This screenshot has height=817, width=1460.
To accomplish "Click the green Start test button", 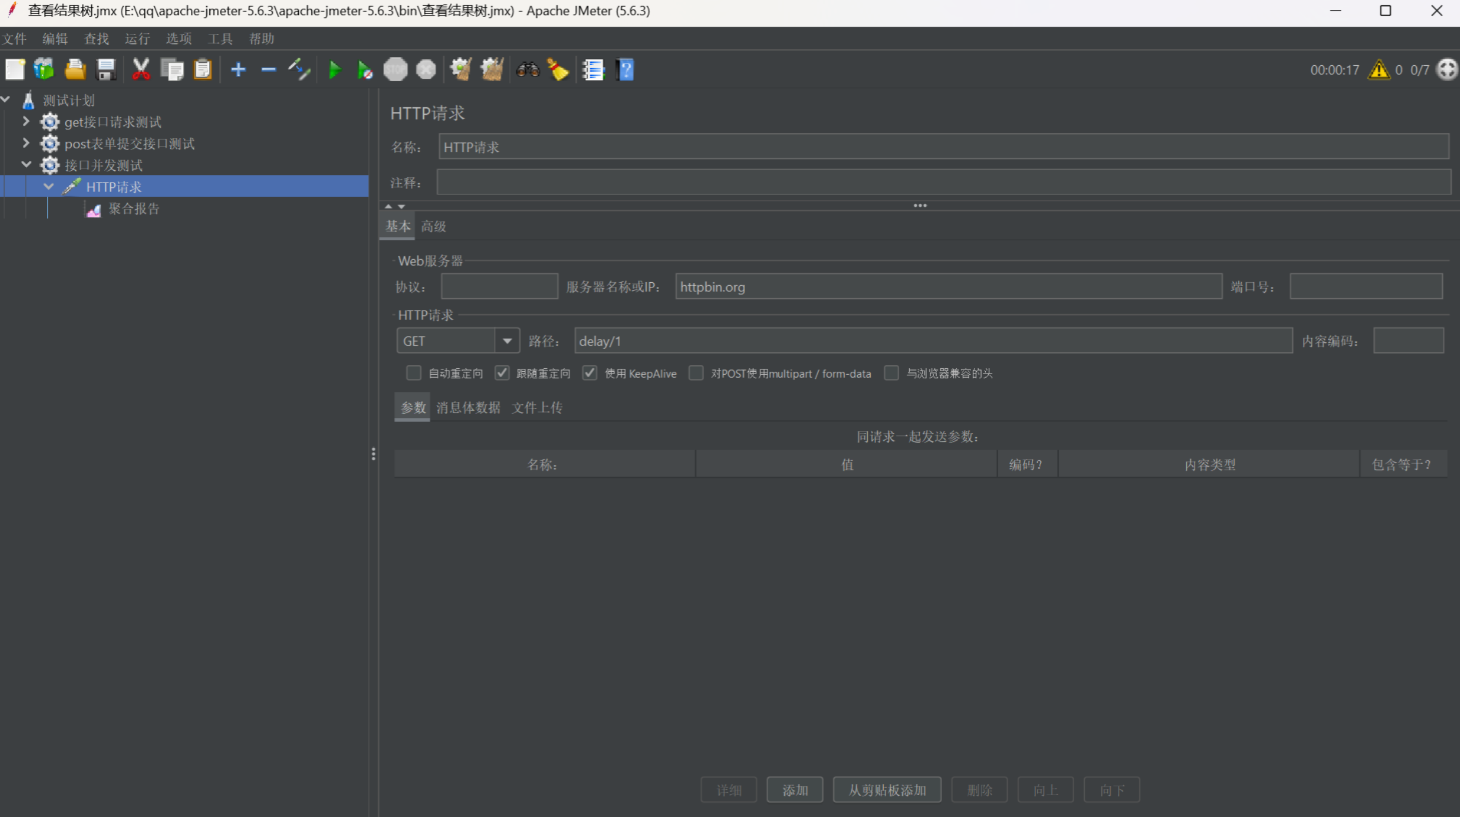I will pyautogui.click(x=335, y=70).
